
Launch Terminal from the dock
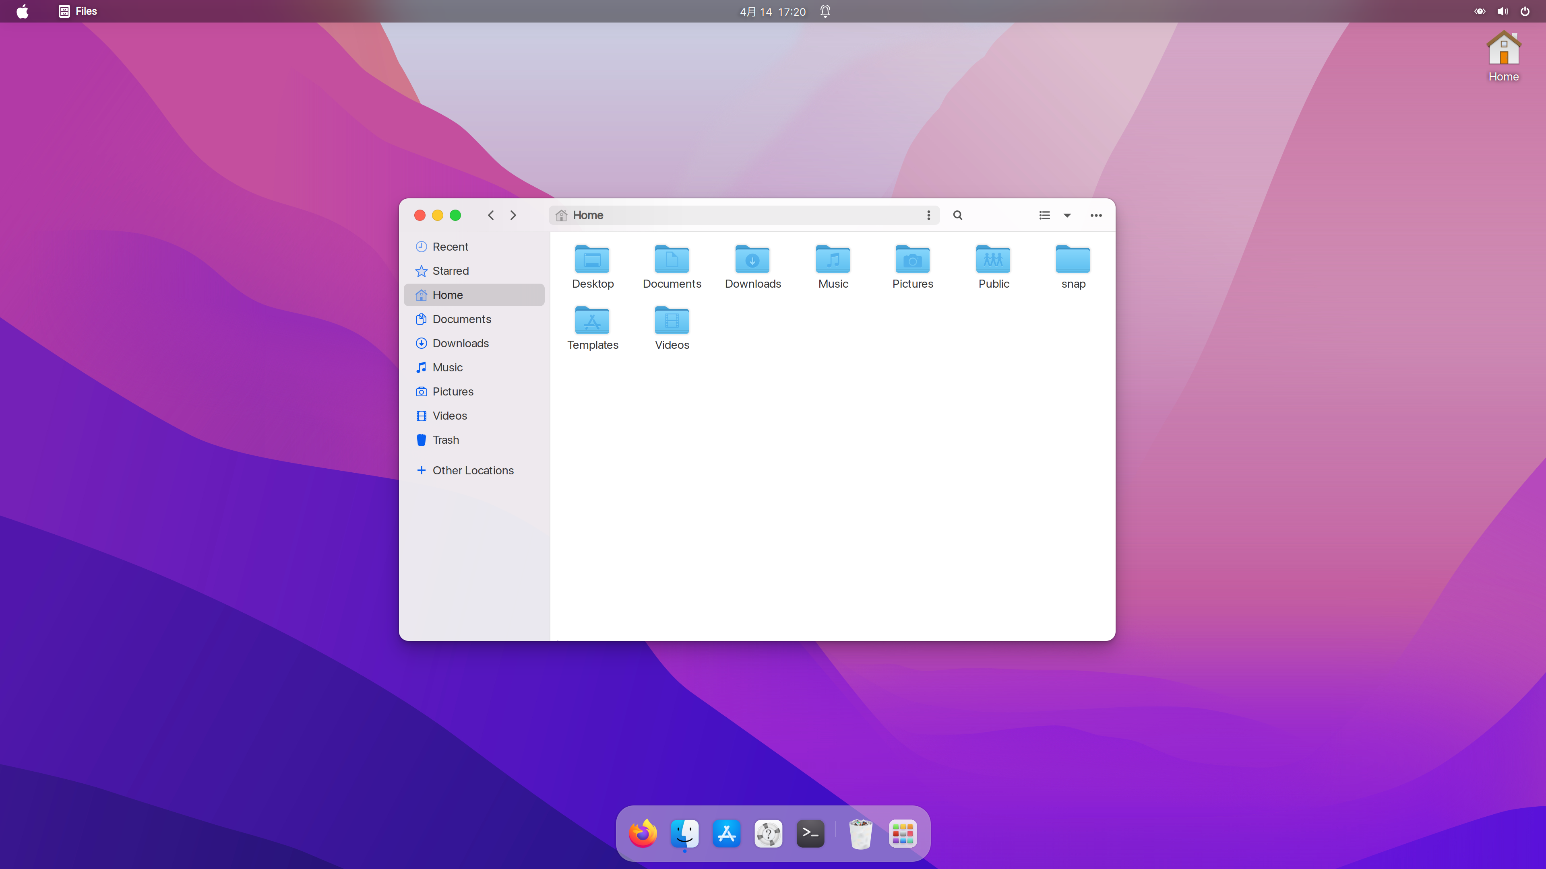point(810,834)
